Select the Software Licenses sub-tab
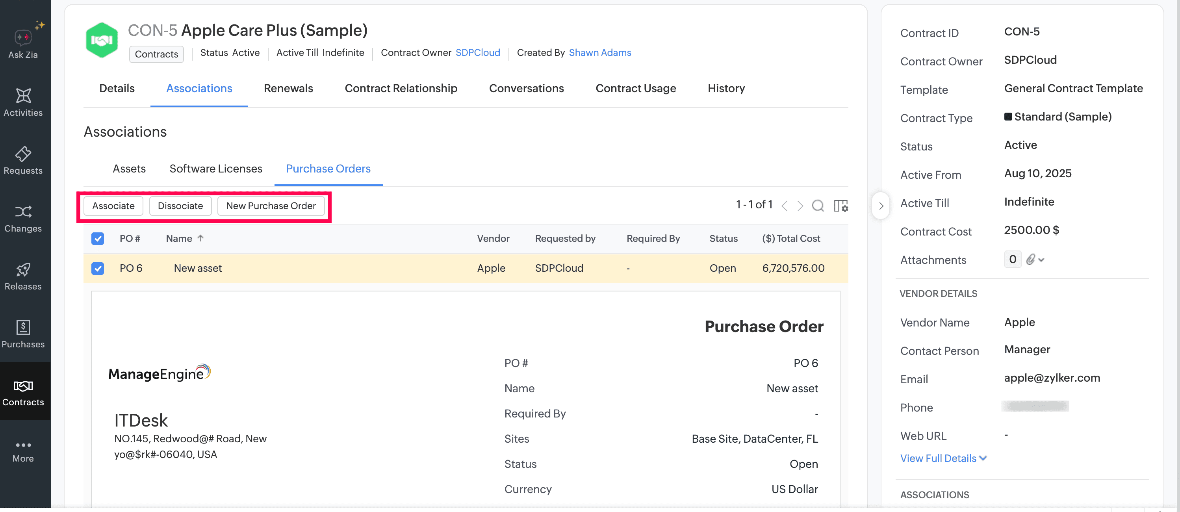1180x512 pixels. pyautogui.click(x=216, y=169)
